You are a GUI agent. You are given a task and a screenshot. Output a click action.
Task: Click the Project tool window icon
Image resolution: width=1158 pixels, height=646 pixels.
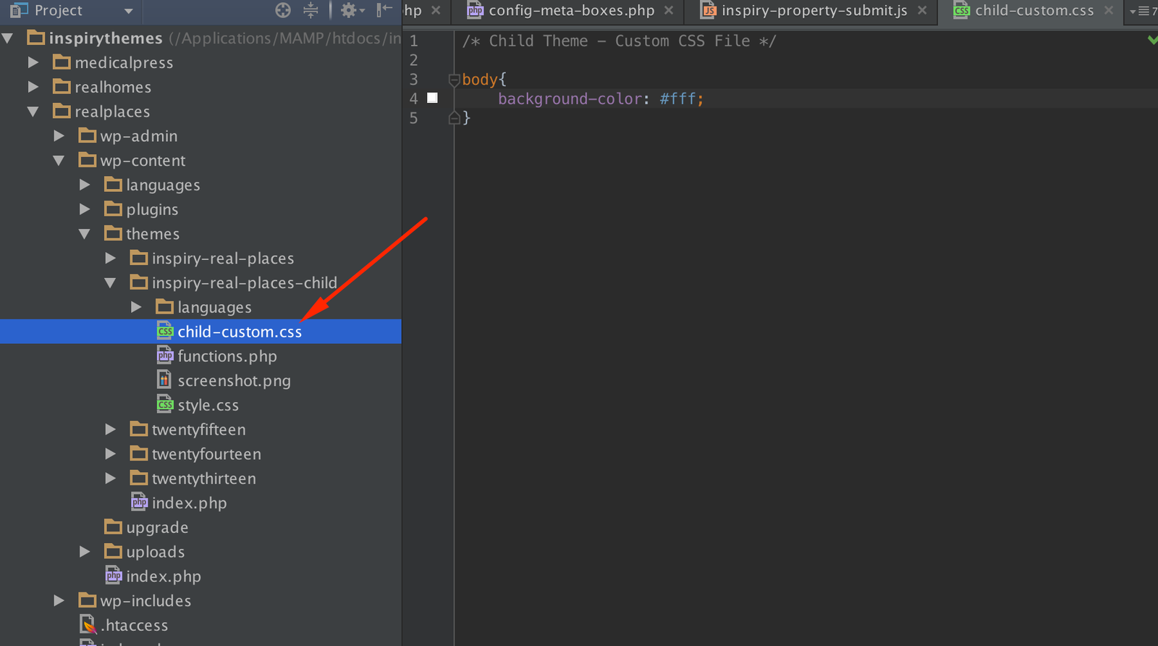[x=19, y=10]
